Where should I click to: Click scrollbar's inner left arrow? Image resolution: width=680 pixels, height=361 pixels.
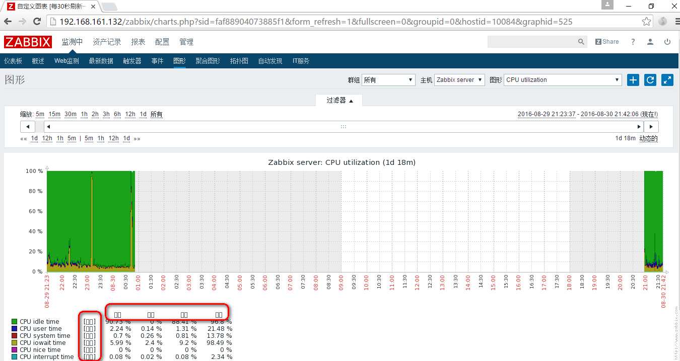pos(48,127)
